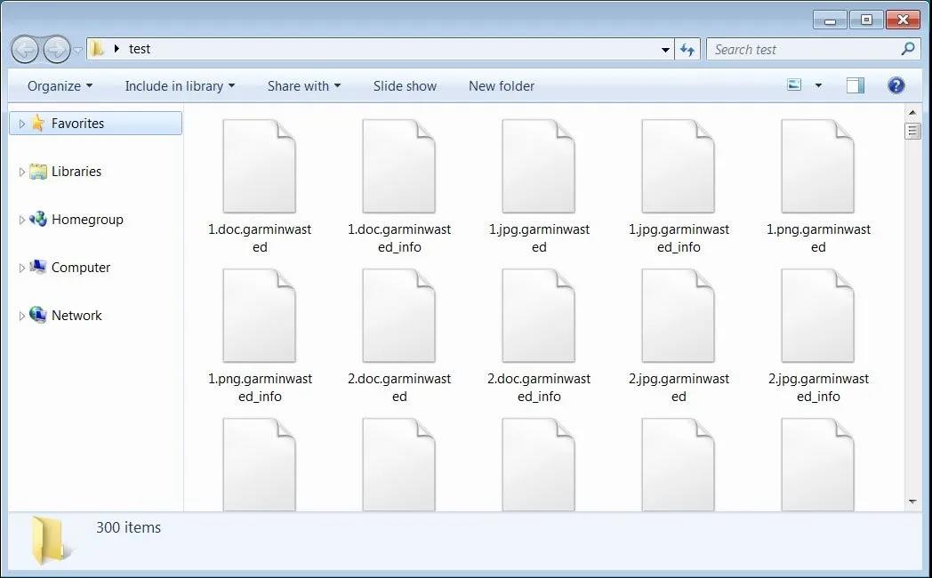Click the scrollbar up arrow
This screenshot has height=578, width=932.
[x=912, y=112]
